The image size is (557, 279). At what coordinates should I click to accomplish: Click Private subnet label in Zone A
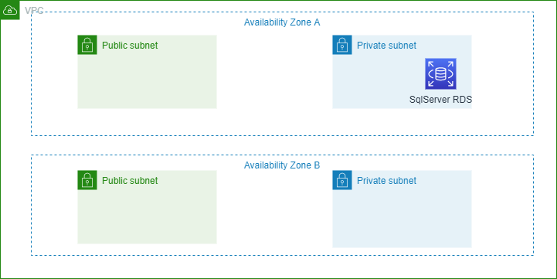(x=386, y=46)
